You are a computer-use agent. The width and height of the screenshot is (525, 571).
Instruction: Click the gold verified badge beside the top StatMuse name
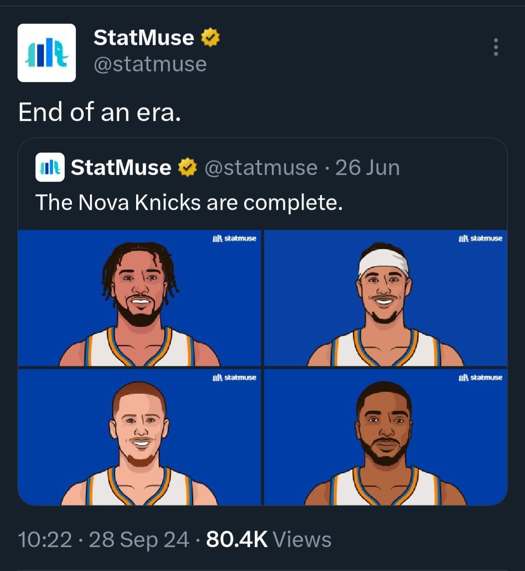click(210, 38)
